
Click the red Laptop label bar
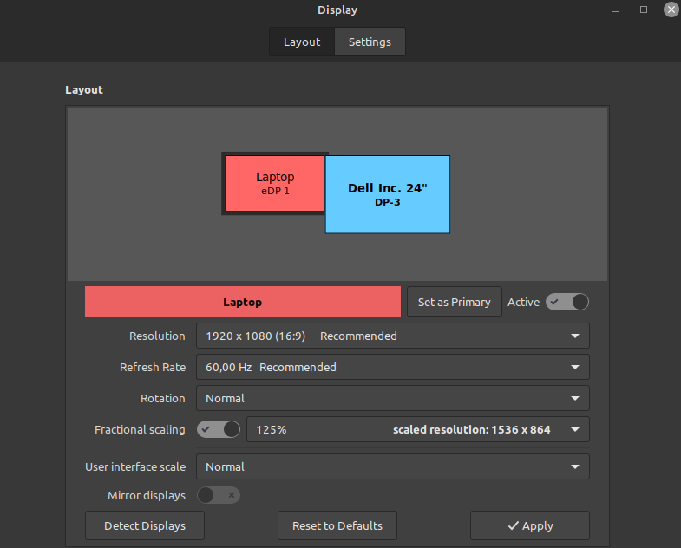(242, 302)
